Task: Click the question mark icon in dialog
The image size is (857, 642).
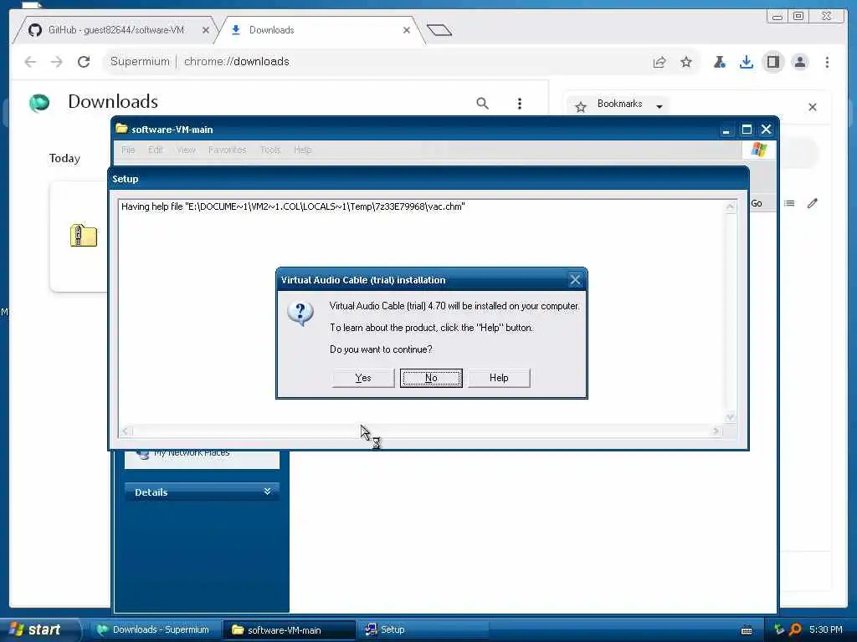Action: (300, 313)
